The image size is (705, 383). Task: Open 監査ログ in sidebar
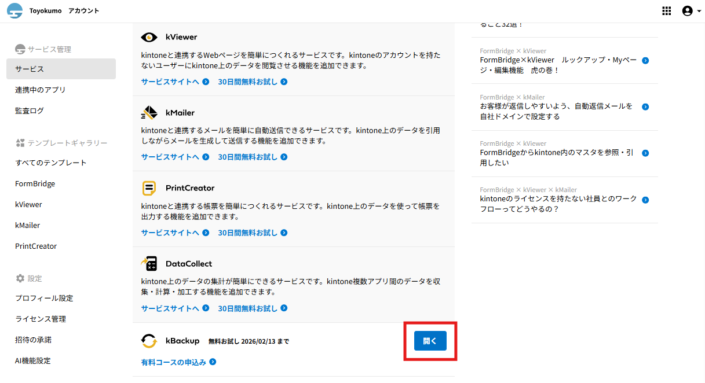(x=30, y=111)
